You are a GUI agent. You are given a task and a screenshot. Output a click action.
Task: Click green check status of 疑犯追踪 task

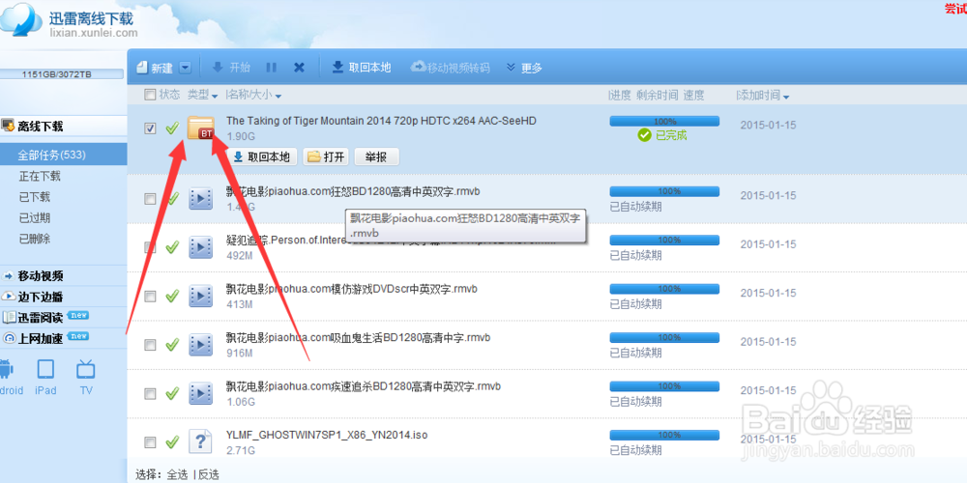[173, 247]
